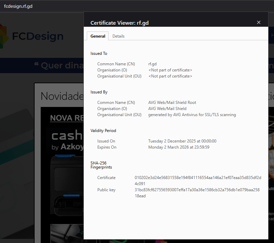Click the generated by AVG Antivirus text

[192, 115]
